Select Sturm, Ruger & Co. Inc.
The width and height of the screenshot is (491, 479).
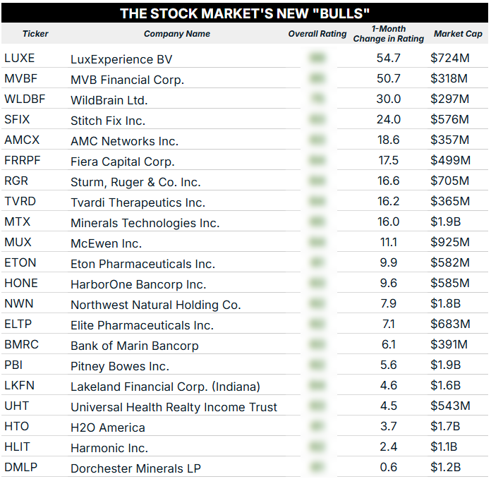pyautogui.click(x=135, y=182)
